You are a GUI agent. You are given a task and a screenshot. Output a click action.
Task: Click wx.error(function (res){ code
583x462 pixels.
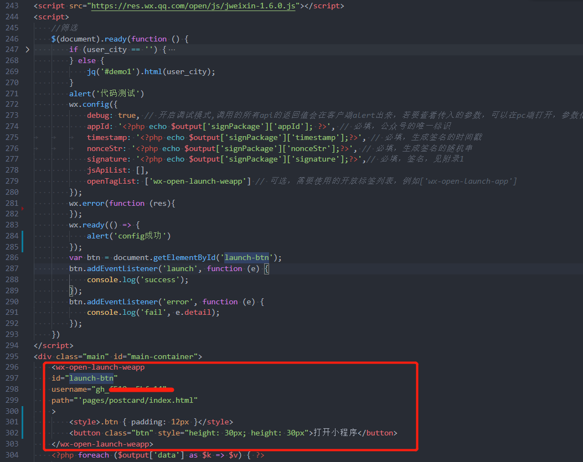[x=122, y=203]
